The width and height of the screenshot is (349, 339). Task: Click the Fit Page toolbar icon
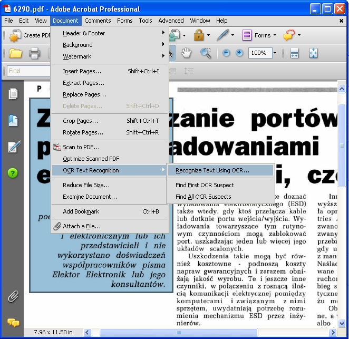[x=313, y=53]
